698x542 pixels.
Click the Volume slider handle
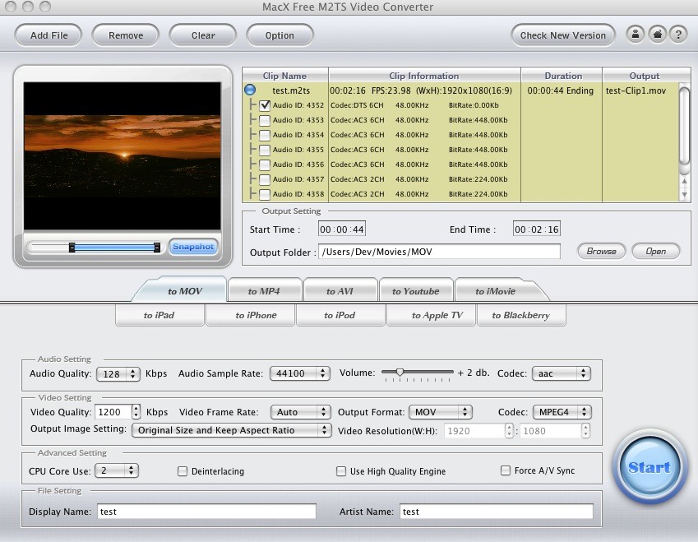click(400, 372)
